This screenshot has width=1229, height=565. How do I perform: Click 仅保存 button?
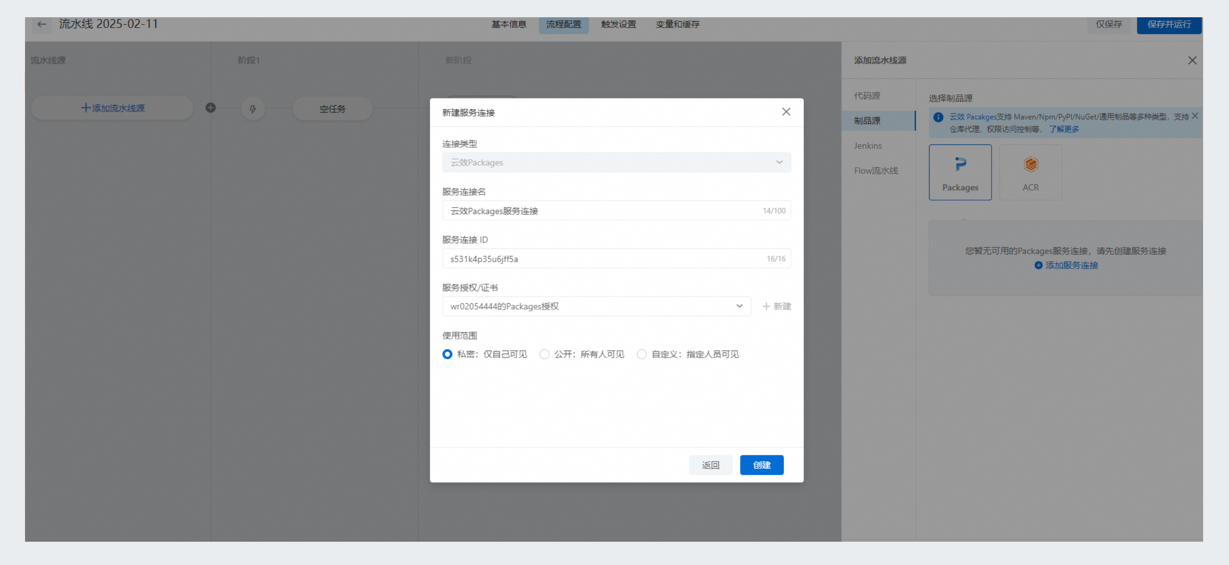(x=1108, y=24)
